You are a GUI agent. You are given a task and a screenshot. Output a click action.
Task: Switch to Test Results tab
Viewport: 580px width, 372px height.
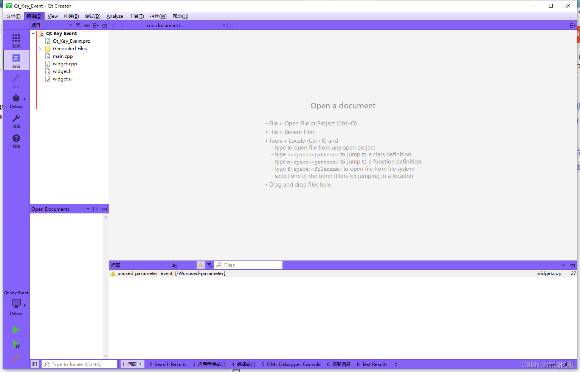pos(372,364)
